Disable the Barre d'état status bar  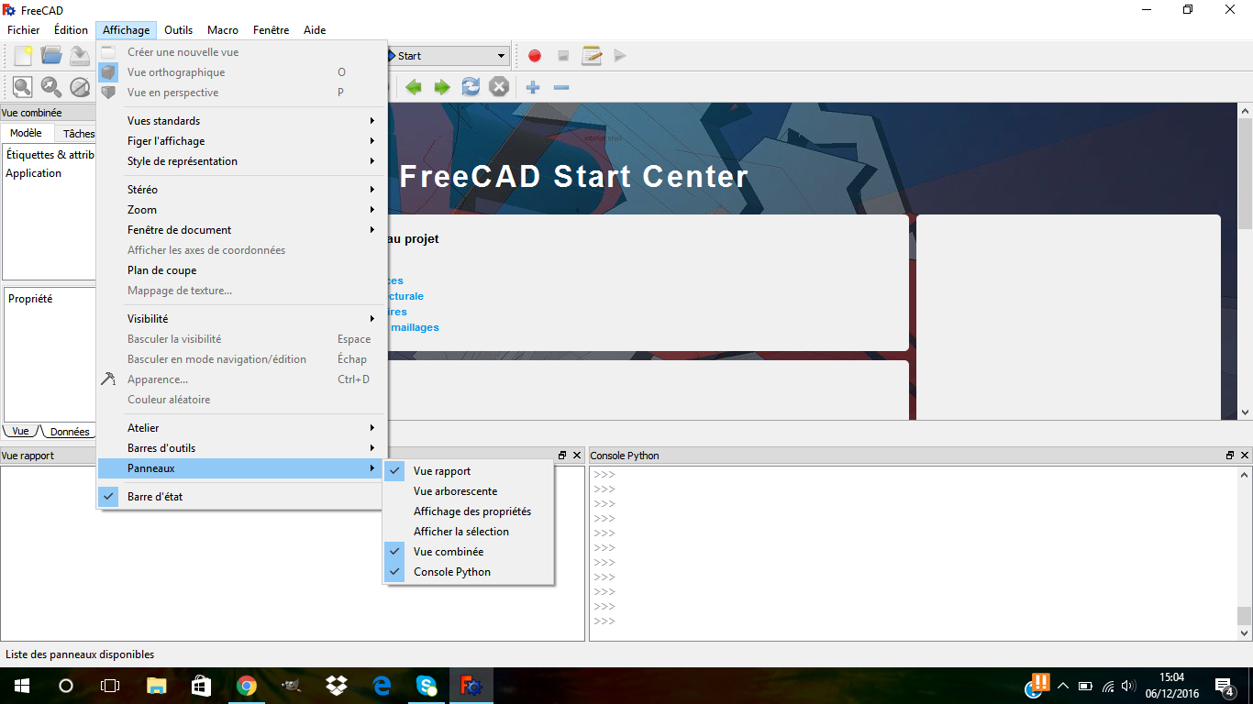(155, 497)
